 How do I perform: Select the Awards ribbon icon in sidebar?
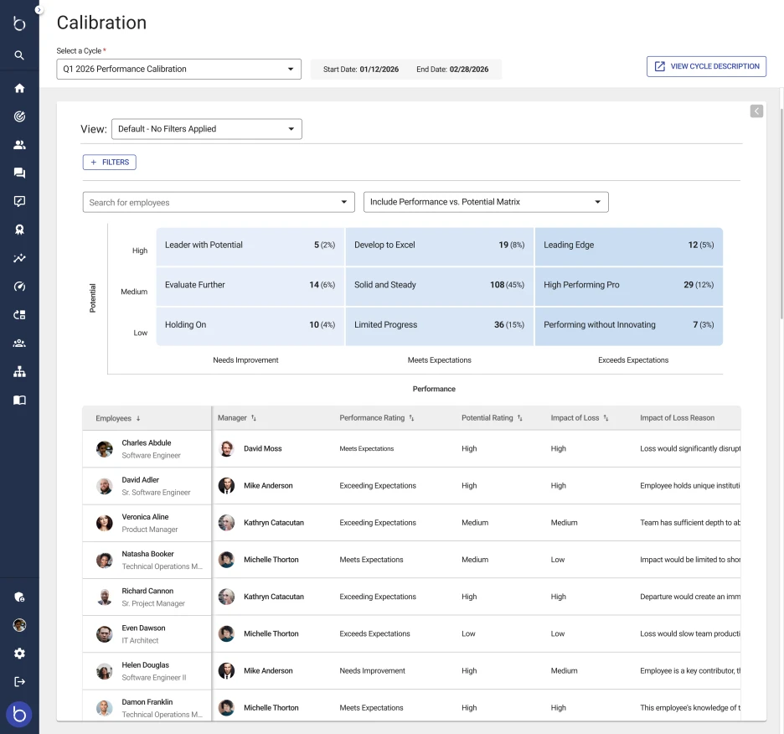tap(19, 229)
